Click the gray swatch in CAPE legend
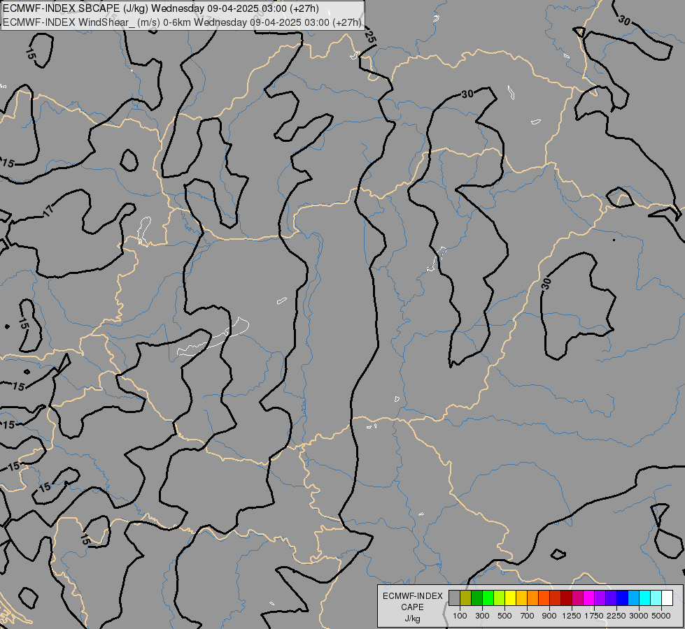 pyautogui.click(x=454, y=598)
